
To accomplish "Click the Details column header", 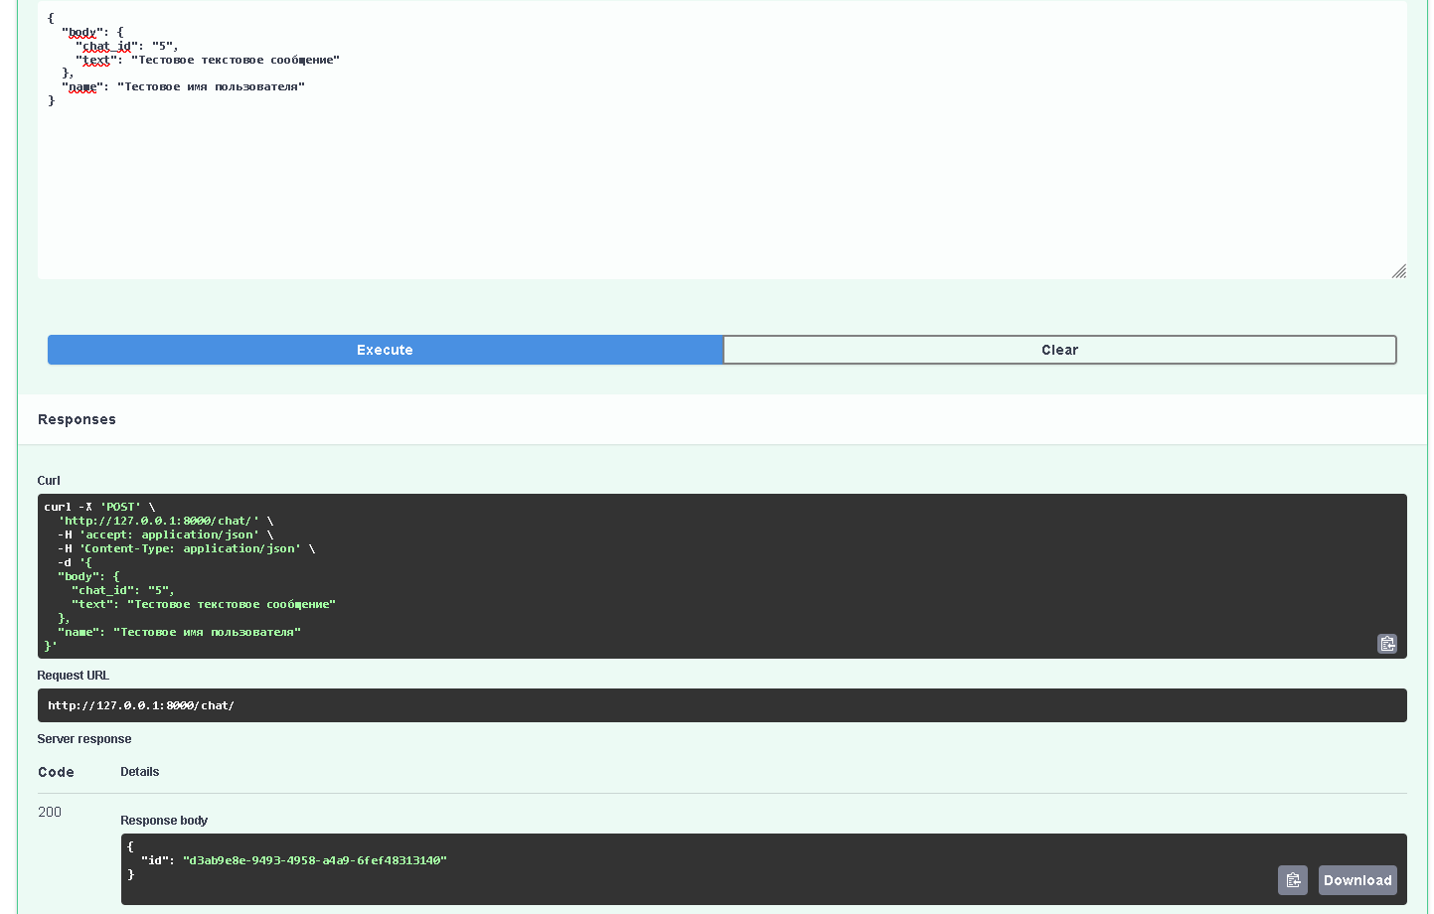I will [140, 772].
